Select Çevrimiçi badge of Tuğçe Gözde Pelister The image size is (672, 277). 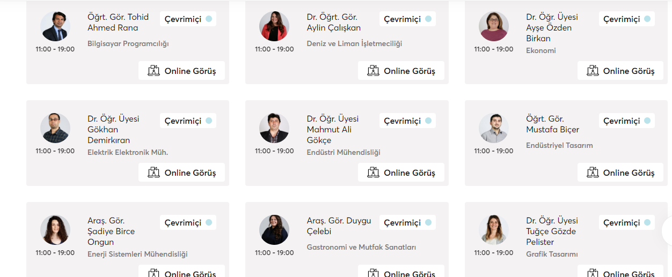627,222
